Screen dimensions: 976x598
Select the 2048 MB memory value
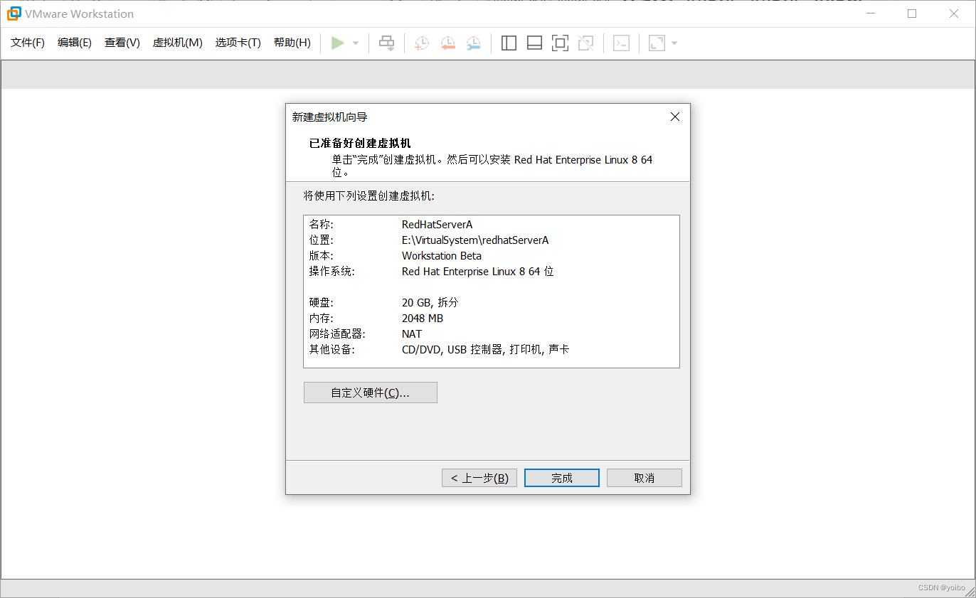423,319
